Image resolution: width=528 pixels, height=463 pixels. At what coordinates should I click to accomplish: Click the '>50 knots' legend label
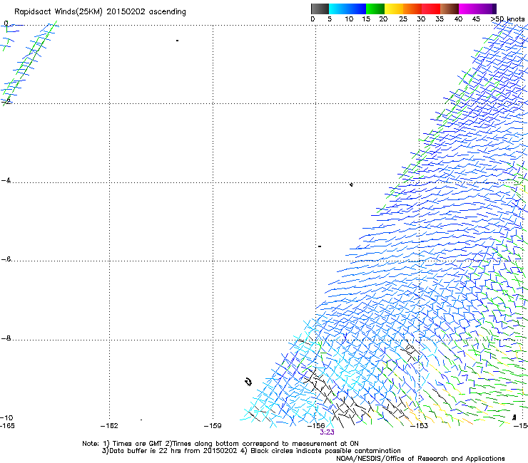coord(507,19)
